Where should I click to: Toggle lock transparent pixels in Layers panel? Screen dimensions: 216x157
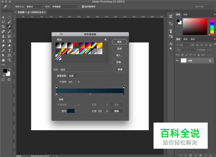pos(182,55)
